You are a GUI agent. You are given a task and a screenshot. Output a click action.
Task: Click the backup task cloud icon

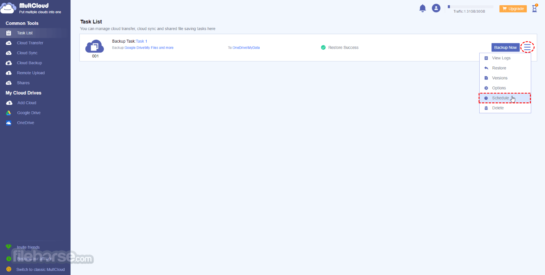(x=95, y=47)
